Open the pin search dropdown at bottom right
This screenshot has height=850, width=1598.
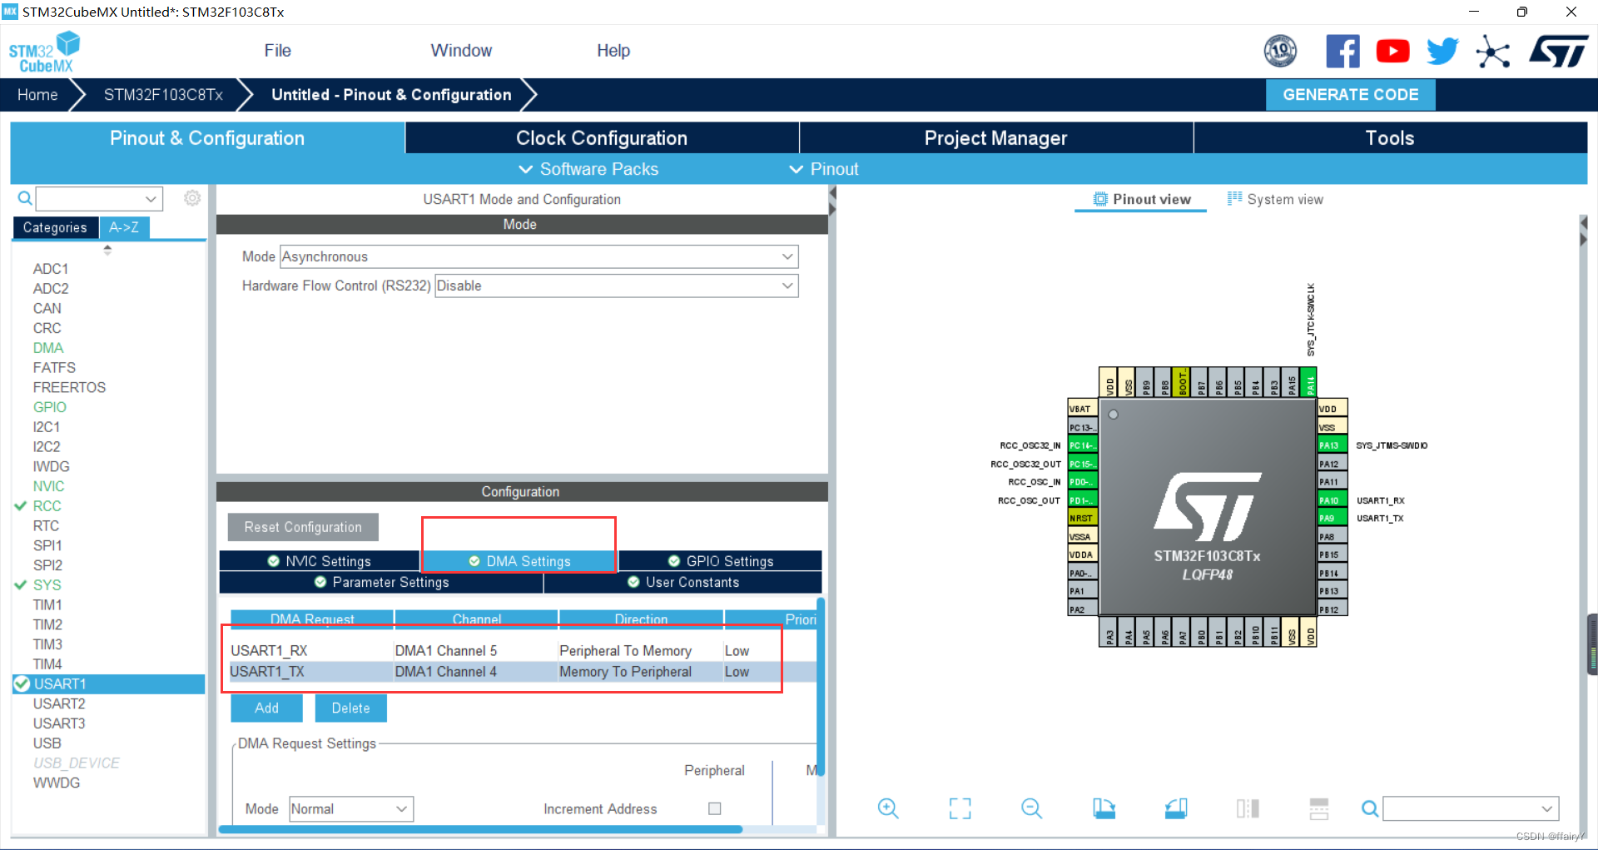(1471, 808)
